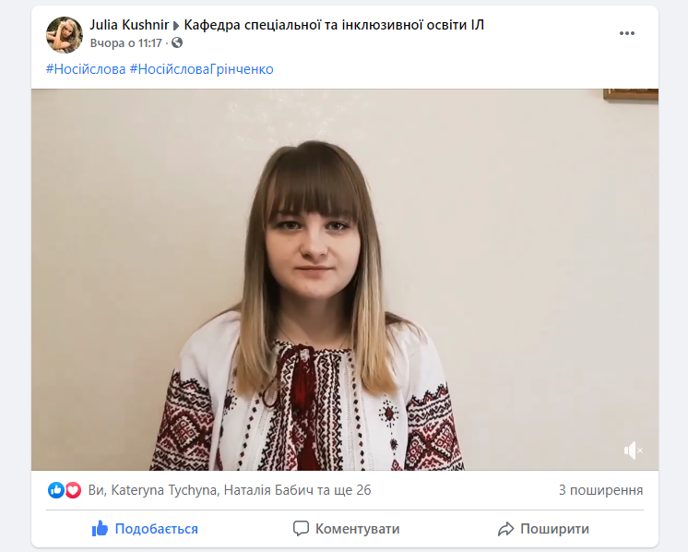Play the video of the woman
The width and height of the screenshot is (688, 552).
pos(344,280)
